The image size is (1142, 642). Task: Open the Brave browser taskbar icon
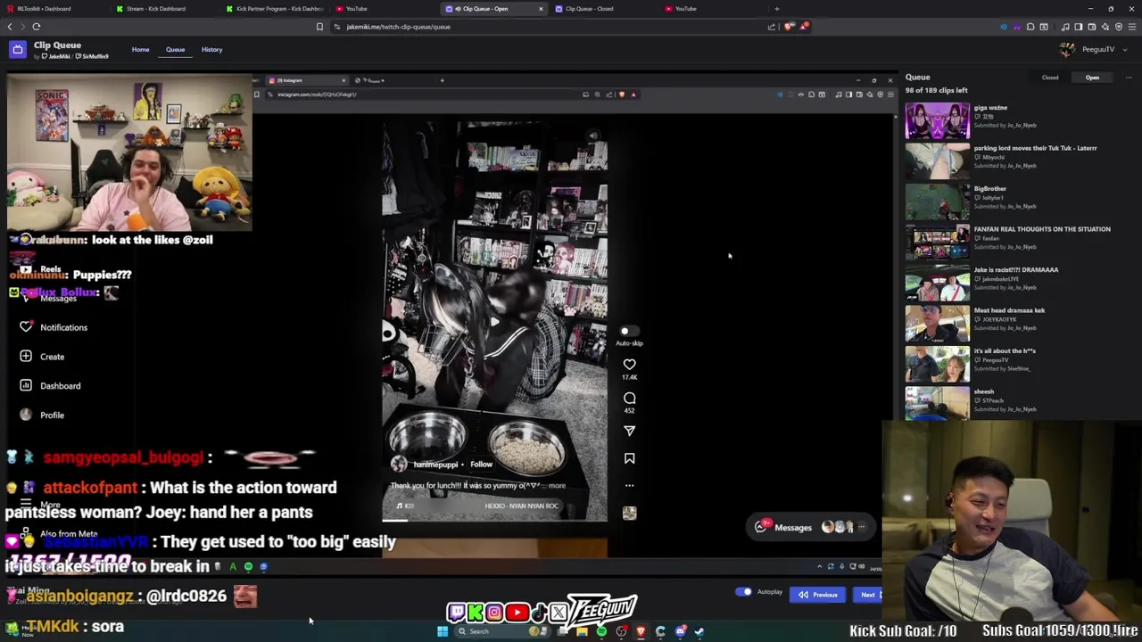[641, 631]
